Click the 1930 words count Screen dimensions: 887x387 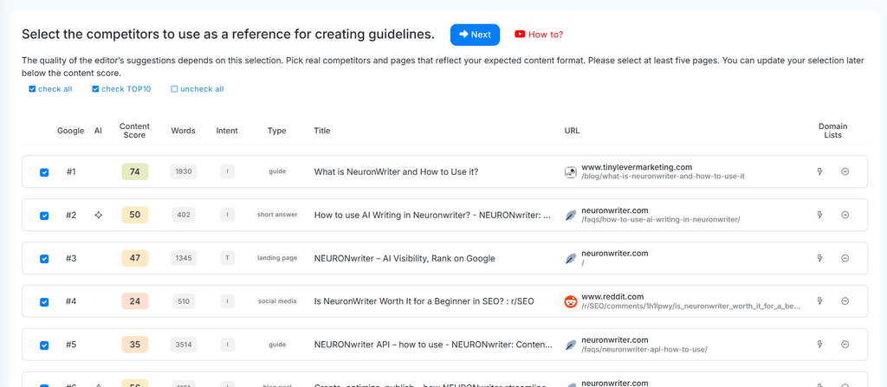(184, 172)
